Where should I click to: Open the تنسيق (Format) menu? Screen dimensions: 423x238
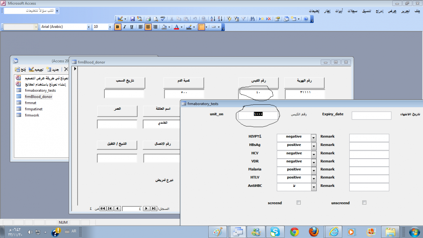click(366, 11)
